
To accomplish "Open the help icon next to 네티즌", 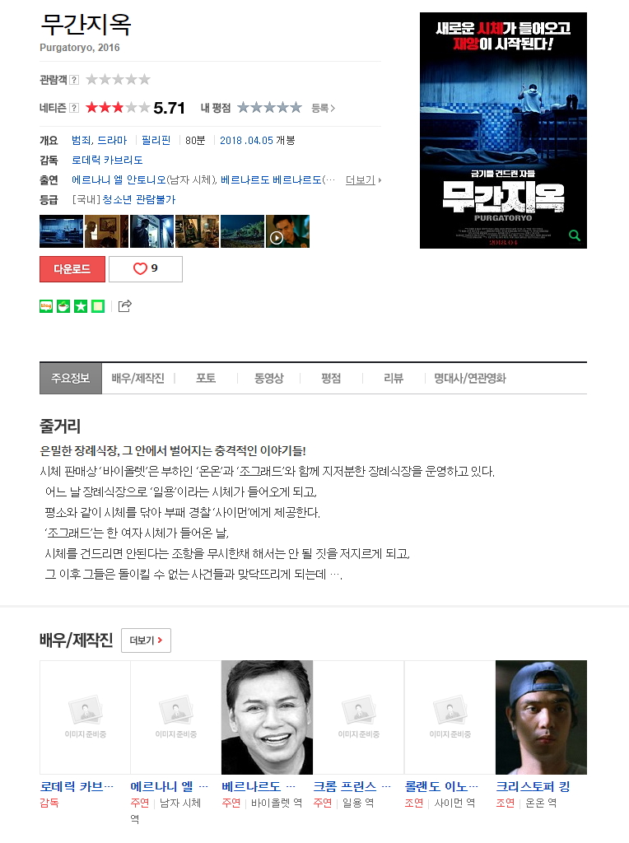I will click(x=74, y=108).
